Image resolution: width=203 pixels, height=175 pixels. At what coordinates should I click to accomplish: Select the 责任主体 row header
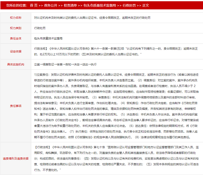(x=16, y=38)
